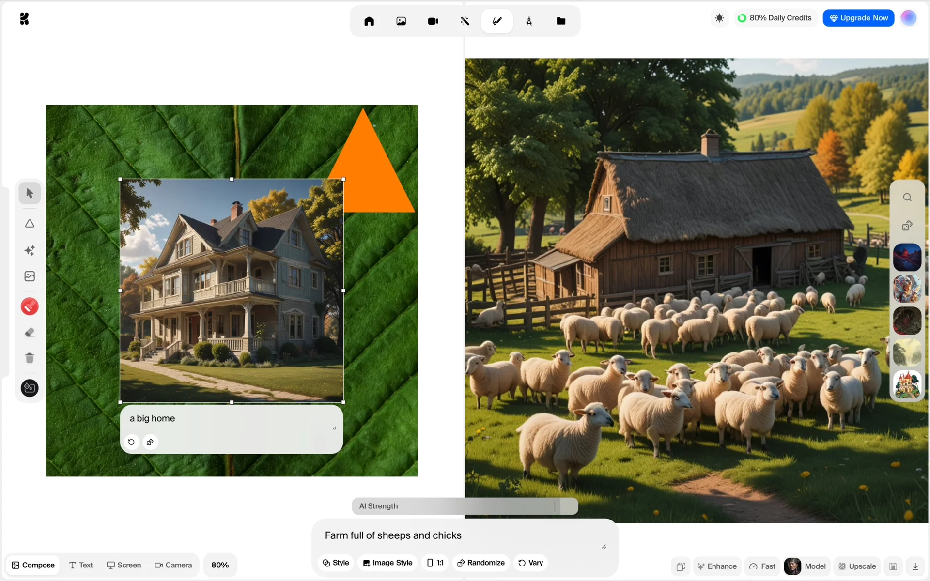Click the trash delete icon
This screenshot has width=930, height=581.
click(30, 358)
